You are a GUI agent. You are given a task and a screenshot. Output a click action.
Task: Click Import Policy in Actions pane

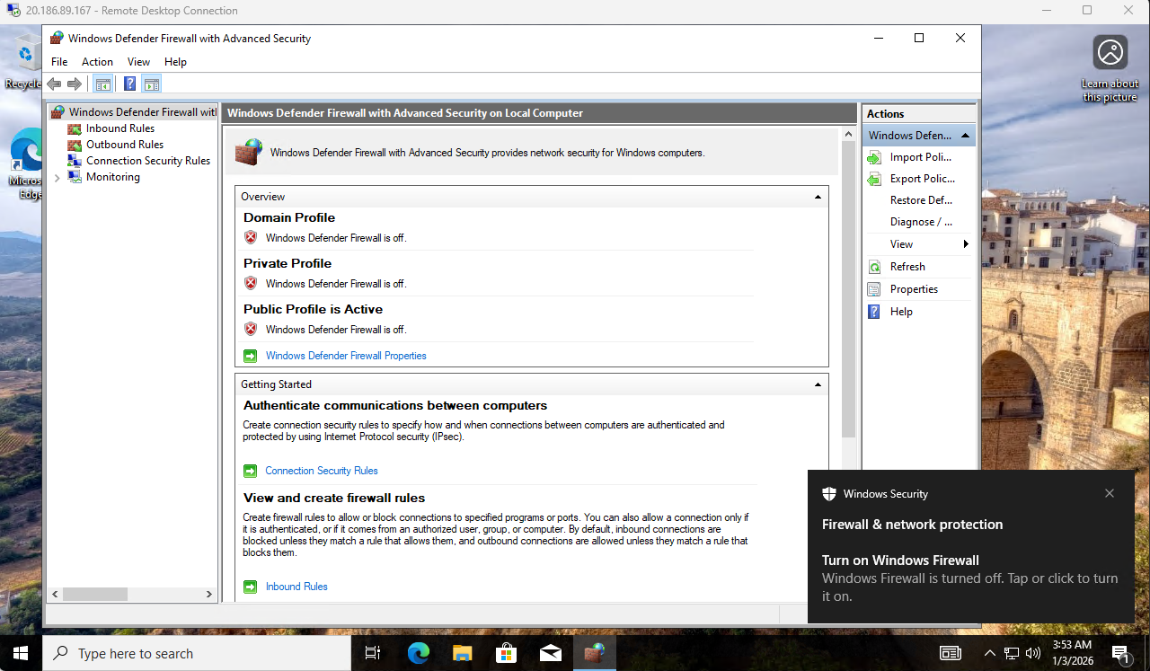click(x=920, y=157)
